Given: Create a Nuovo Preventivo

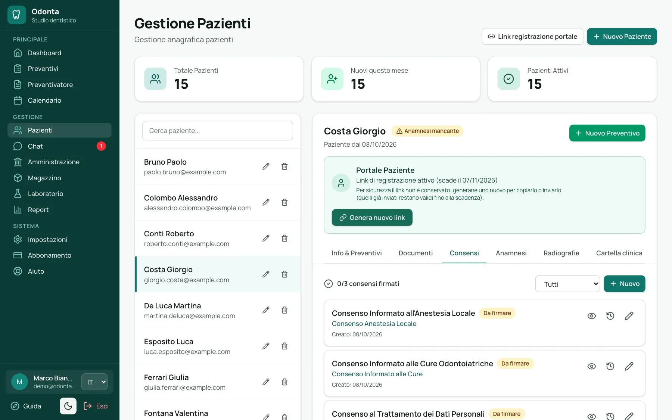Looking at the screenshot, I should (x=607, y=133).
